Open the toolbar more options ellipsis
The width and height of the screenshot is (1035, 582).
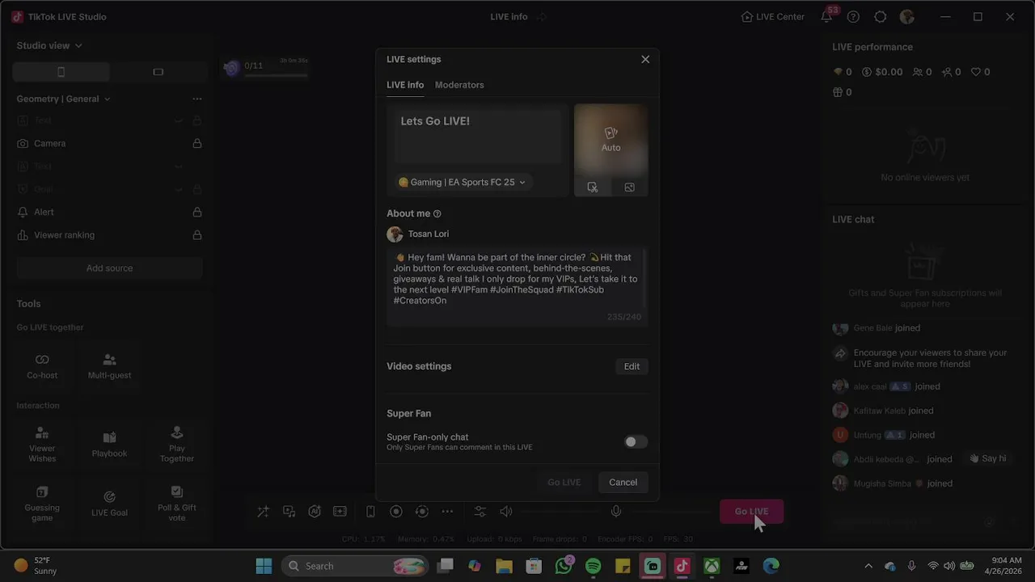[447, 512]
